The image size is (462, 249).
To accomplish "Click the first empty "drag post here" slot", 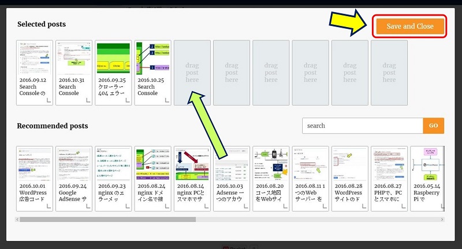I will (x=192, y=73).
